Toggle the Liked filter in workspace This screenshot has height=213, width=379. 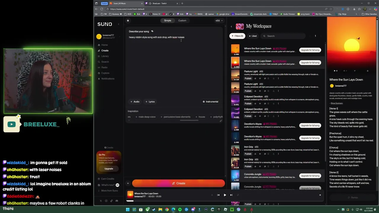click(253, 36)
